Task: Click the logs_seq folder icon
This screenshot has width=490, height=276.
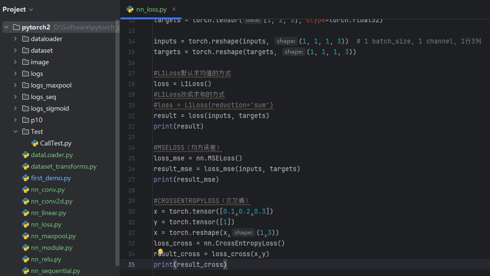Action: pos(26,97)
